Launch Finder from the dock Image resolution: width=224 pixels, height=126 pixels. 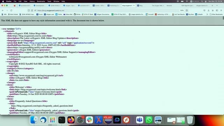coord(34,120)
